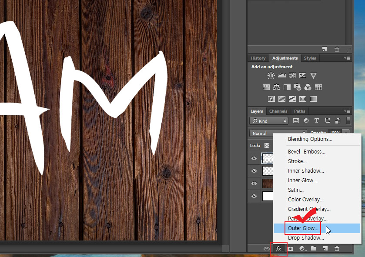Add a Brightness/Contrast adjustment layer
The image size is (365, 257).
click(271, 76)
